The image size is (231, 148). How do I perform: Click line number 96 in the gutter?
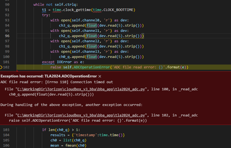click(x=7, y=36)
